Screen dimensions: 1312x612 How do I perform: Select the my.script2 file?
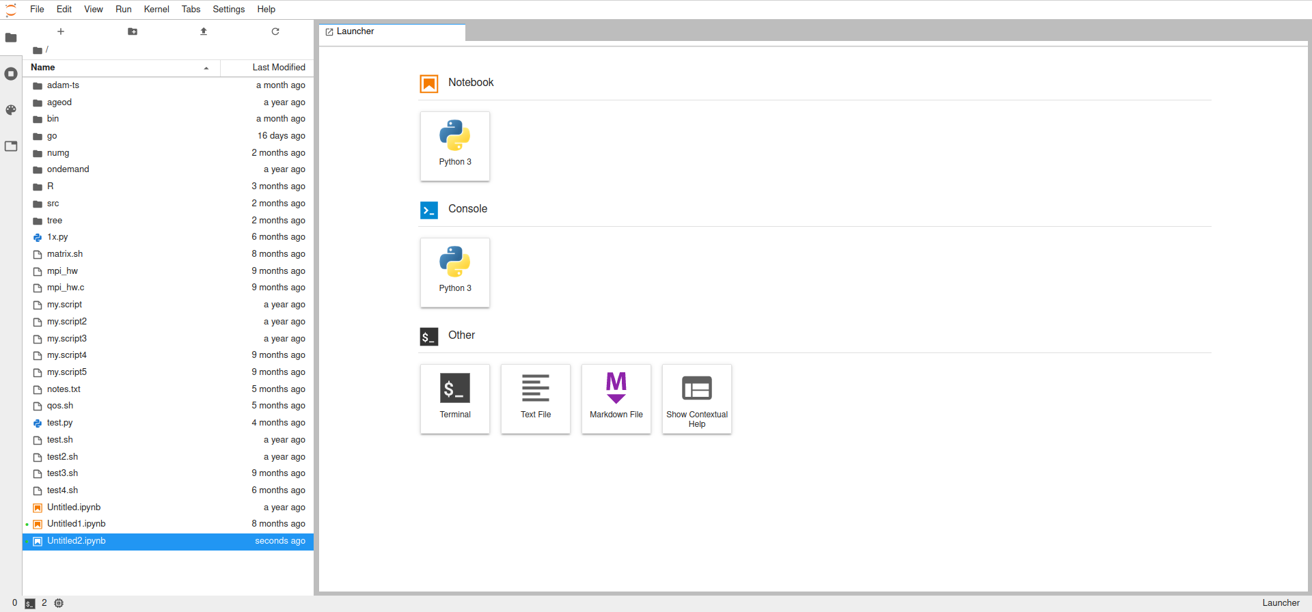pyautogui.click(x=168, y=322)
